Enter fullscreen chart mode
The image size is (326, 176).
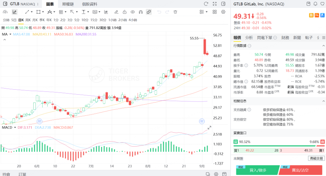click(215, 4)
